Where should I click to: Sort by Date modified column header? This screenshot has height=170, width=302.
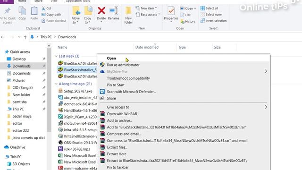[x=147, y=47]
